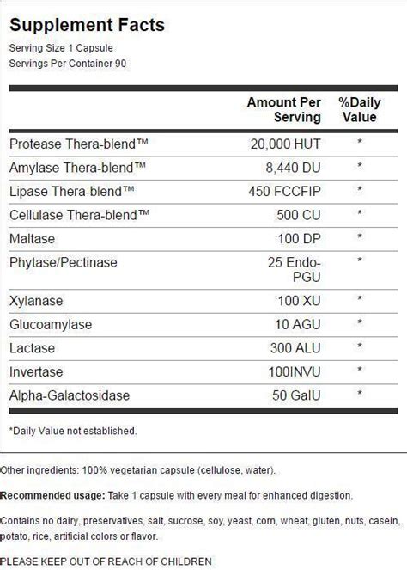Click the 450 FCCFIP lipase amount

285,191
